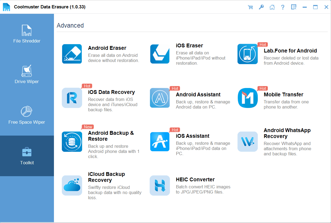The height and width of the screenshot is (223, 331).
Task: Go to the home page icon
Action: pyautogui.click(x=272, y=7)
